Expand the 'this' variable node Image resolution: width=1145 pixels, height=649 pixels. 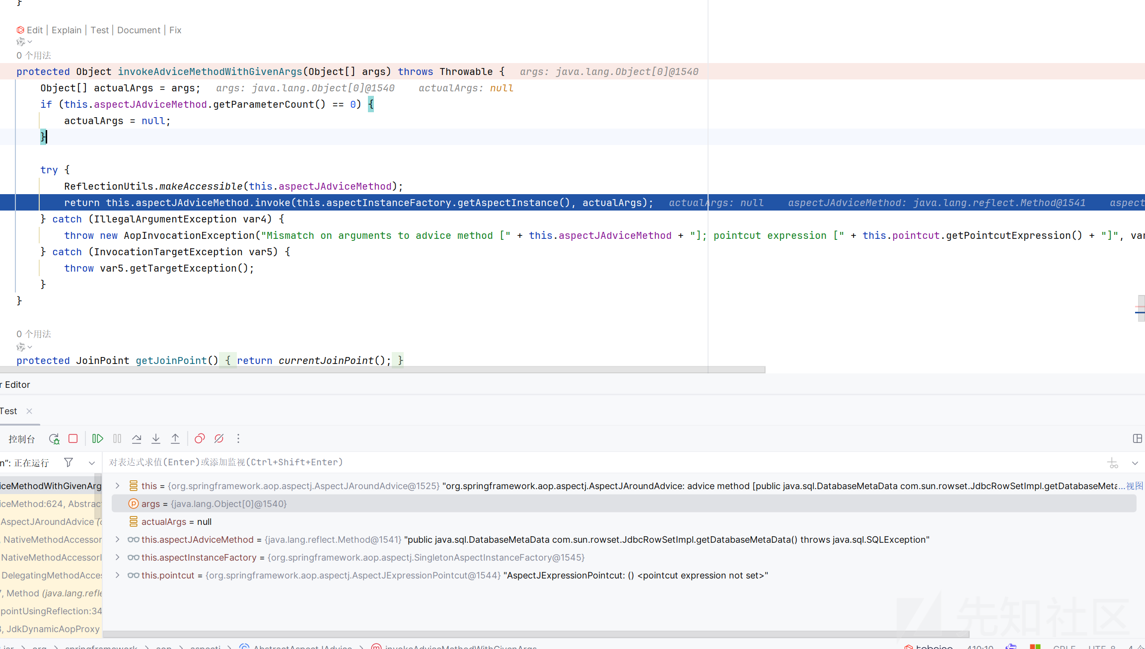click(x=118, y=486)
